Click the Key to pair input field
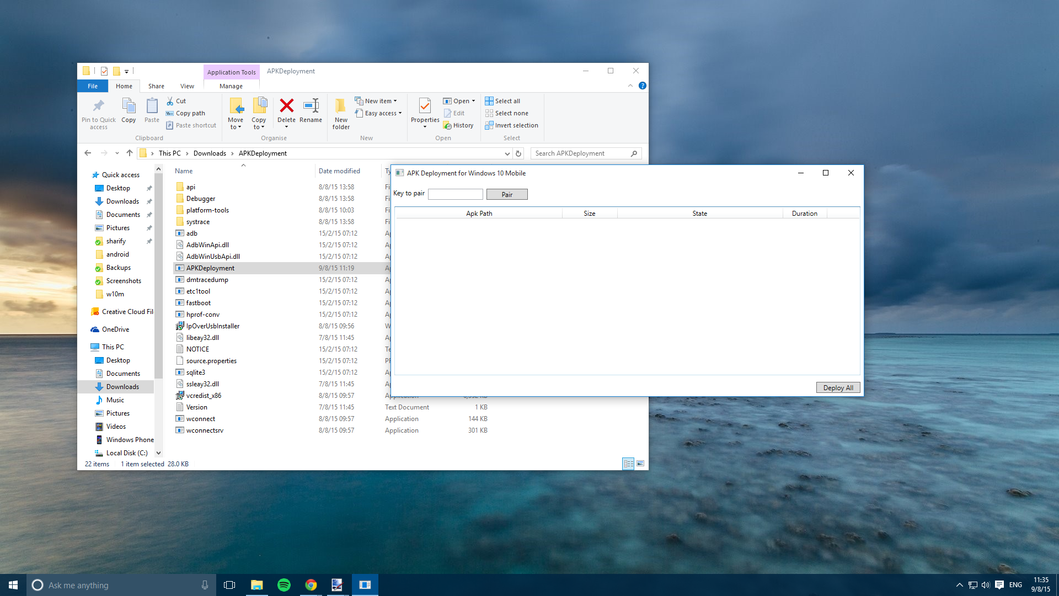The height and width of the screenshot is (596, 1059). point(455,194)
